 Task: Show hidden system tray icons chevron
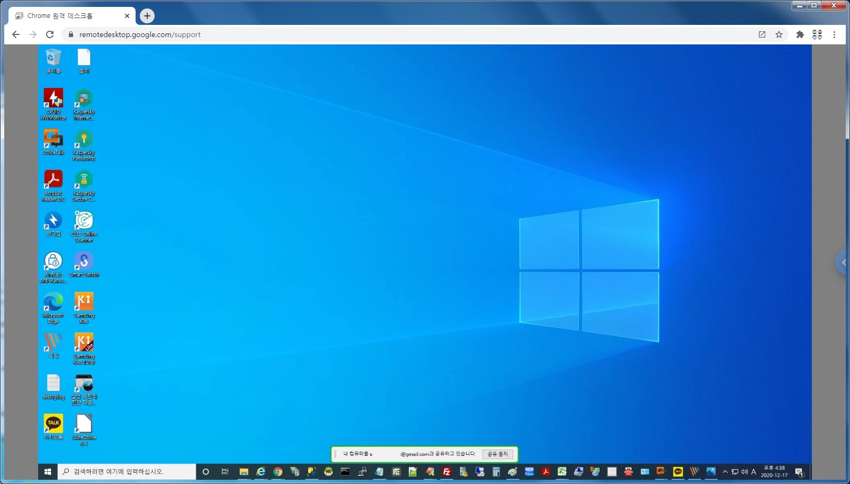pos(725,472)
